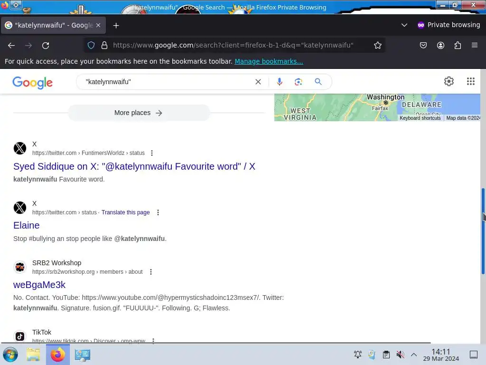Click the Firefox taskbar icon
Image resolution: width=486 pixels, height=365 pixels.
tap(58, 355)
